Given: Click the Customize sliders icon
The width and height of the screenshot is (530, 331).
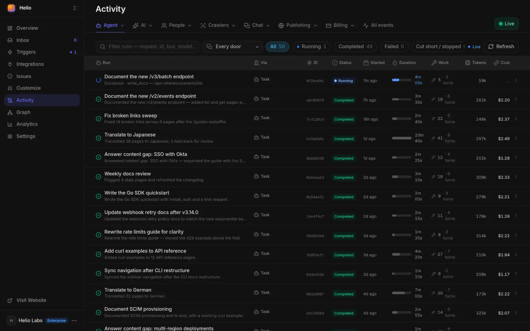Looking at the screenshot, I should point(10,88).
